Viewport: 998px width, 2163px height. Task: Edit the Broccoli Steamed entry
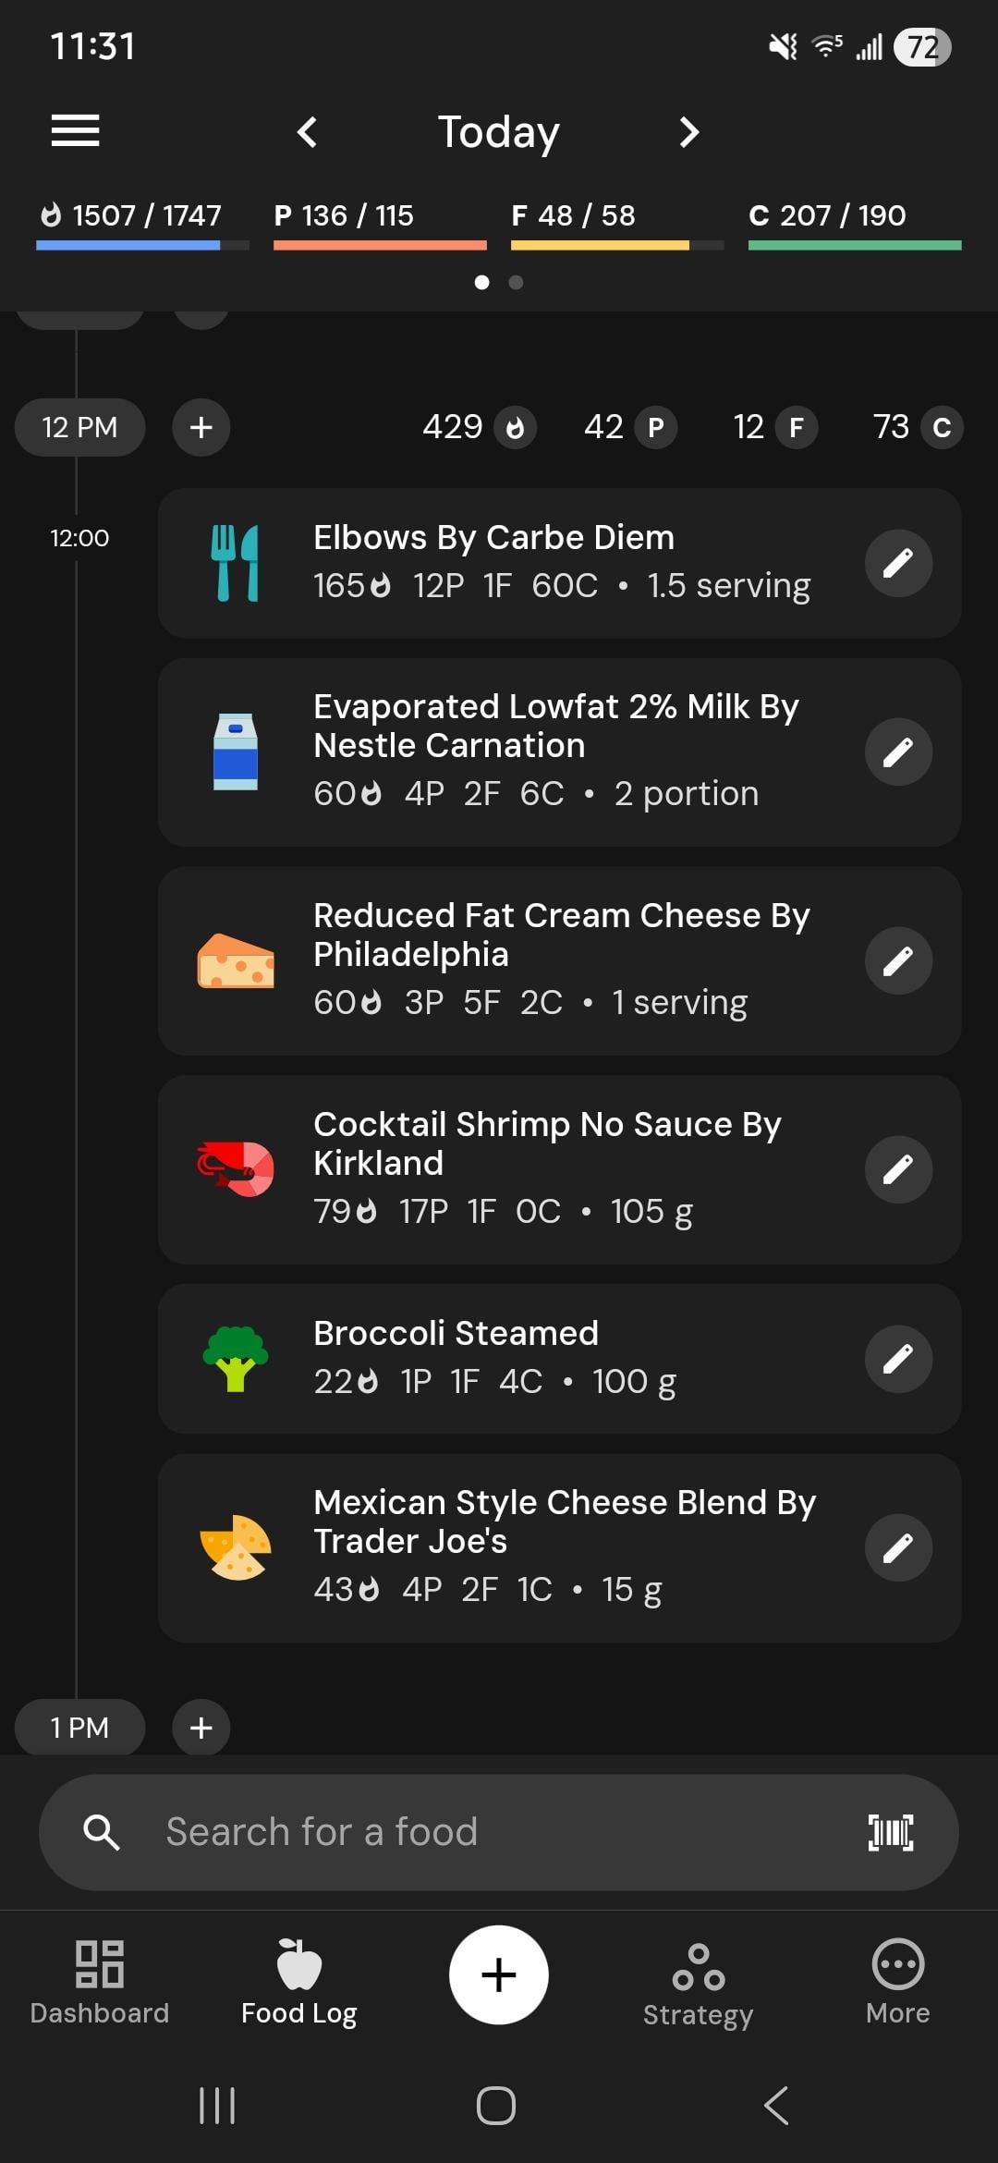point(898,1359)
